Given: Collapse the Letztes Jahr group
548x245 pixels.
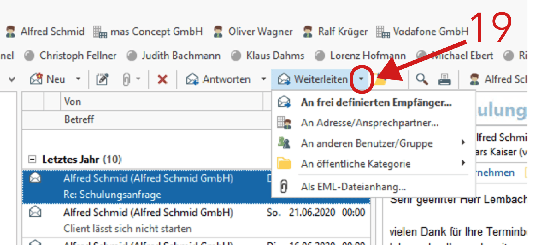Looking at the screenshot, I should click(x=32, y=159).
